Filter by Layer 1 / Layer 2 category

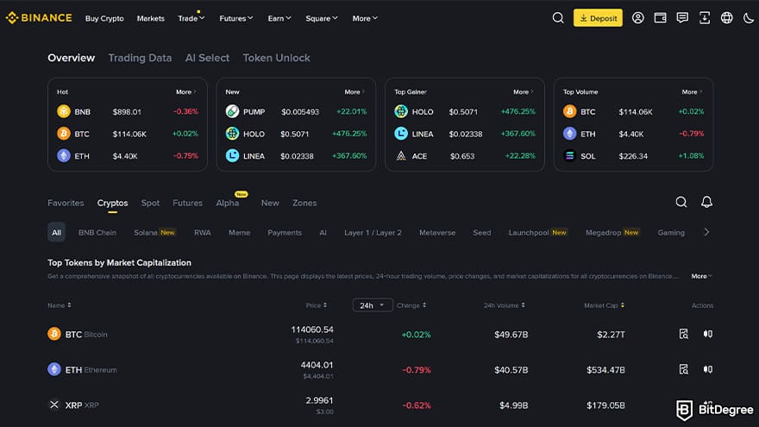click(x=373, y=232)
